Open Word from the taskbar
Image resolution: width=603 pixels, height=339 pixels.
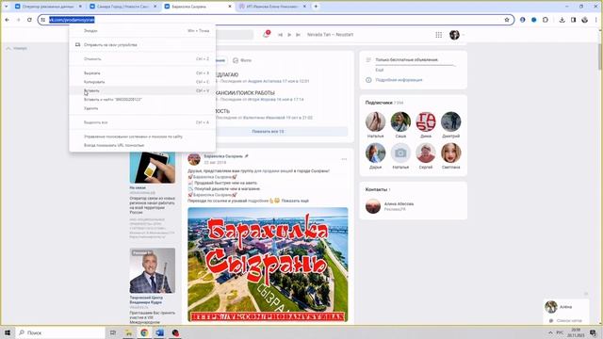[x=159, y=332]
